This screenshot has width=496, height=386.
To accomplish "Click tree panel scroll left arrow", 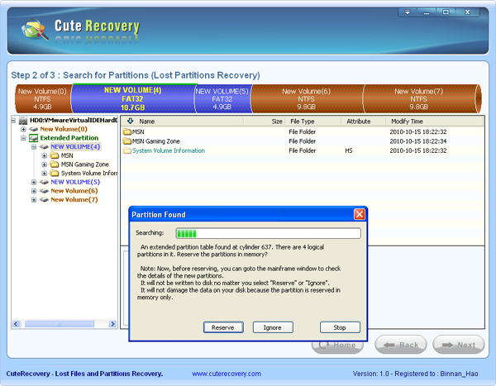I will [16, 324].
